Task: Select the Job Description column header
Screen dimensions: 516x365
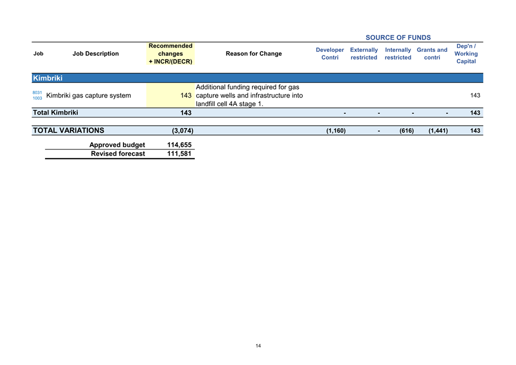Action: [x=96, y=54]
